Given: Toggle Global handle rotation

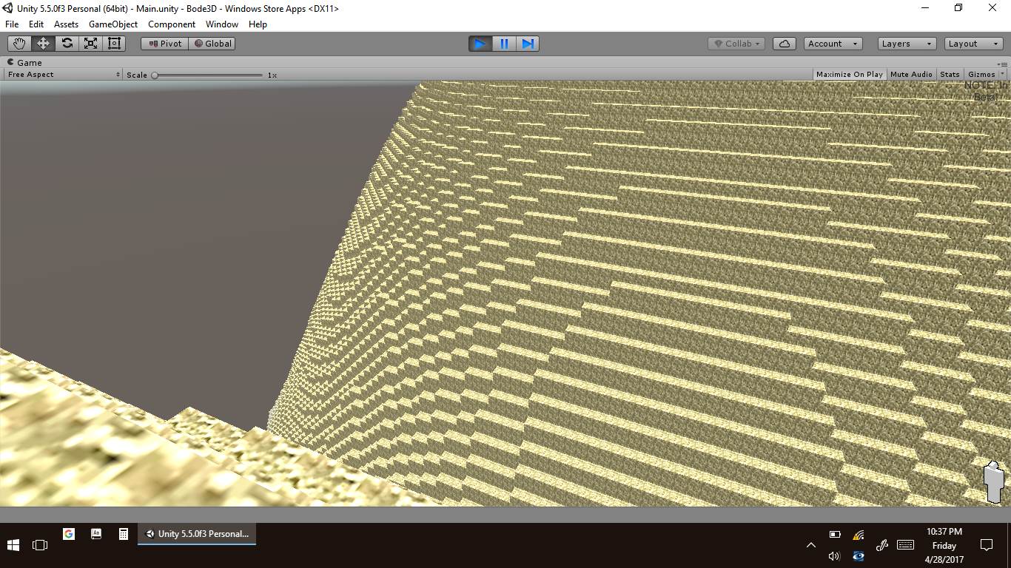Looking at the screenshot, I should tap(212, 44).
